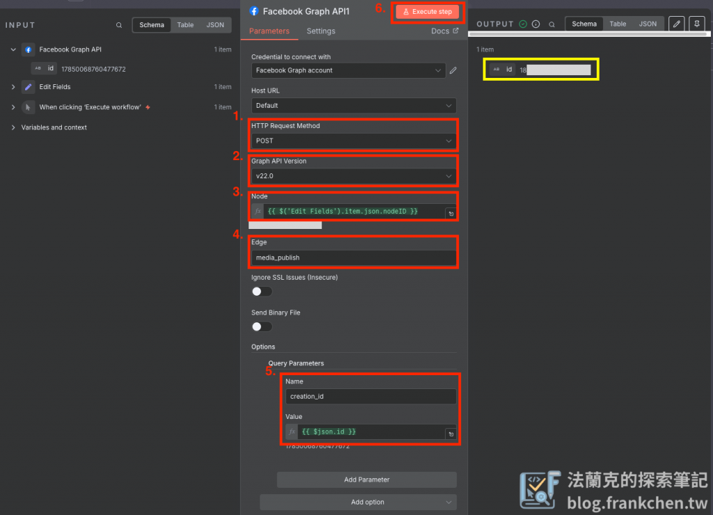
Task: Click the Edit Fields pencil node icon
Action: (x=28, y=87)
